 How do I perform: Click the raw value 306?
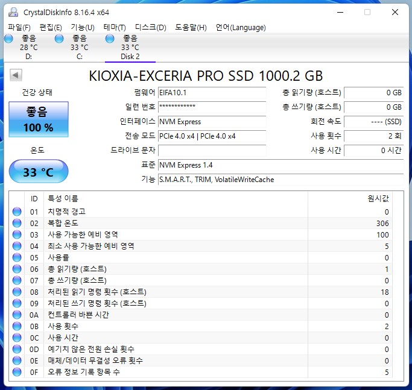382,223
